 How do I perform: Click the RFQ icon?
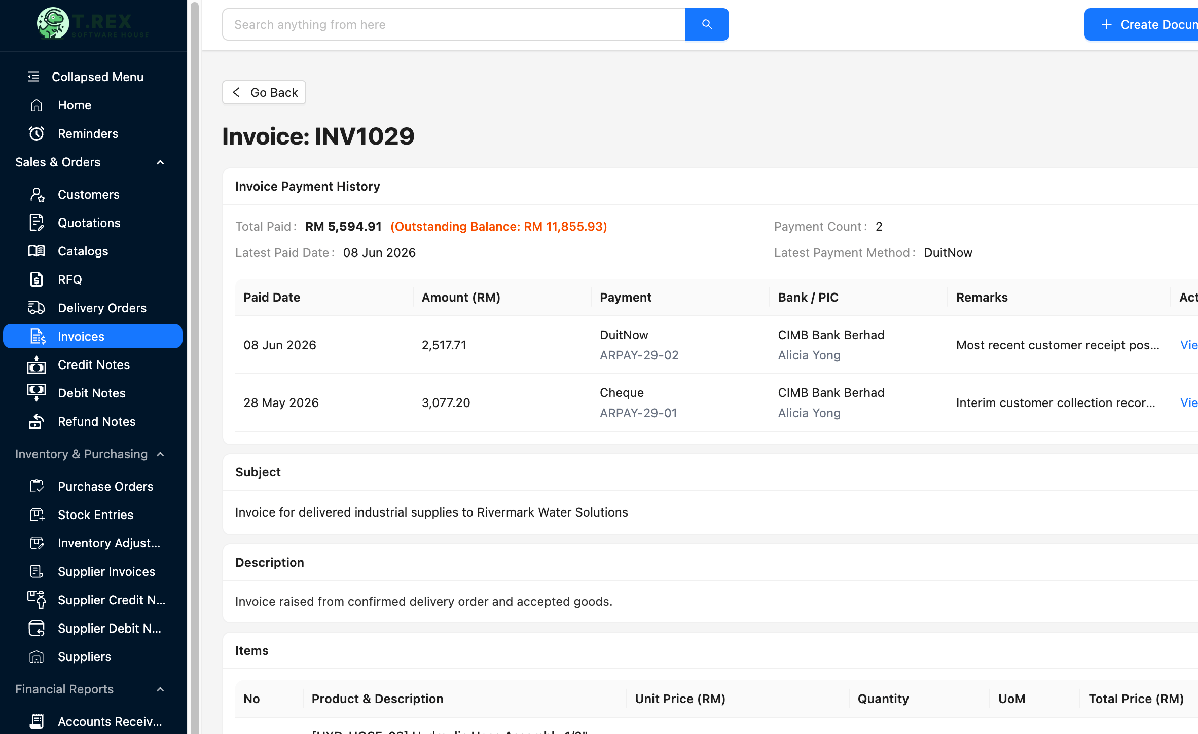[x=36, y=279]
